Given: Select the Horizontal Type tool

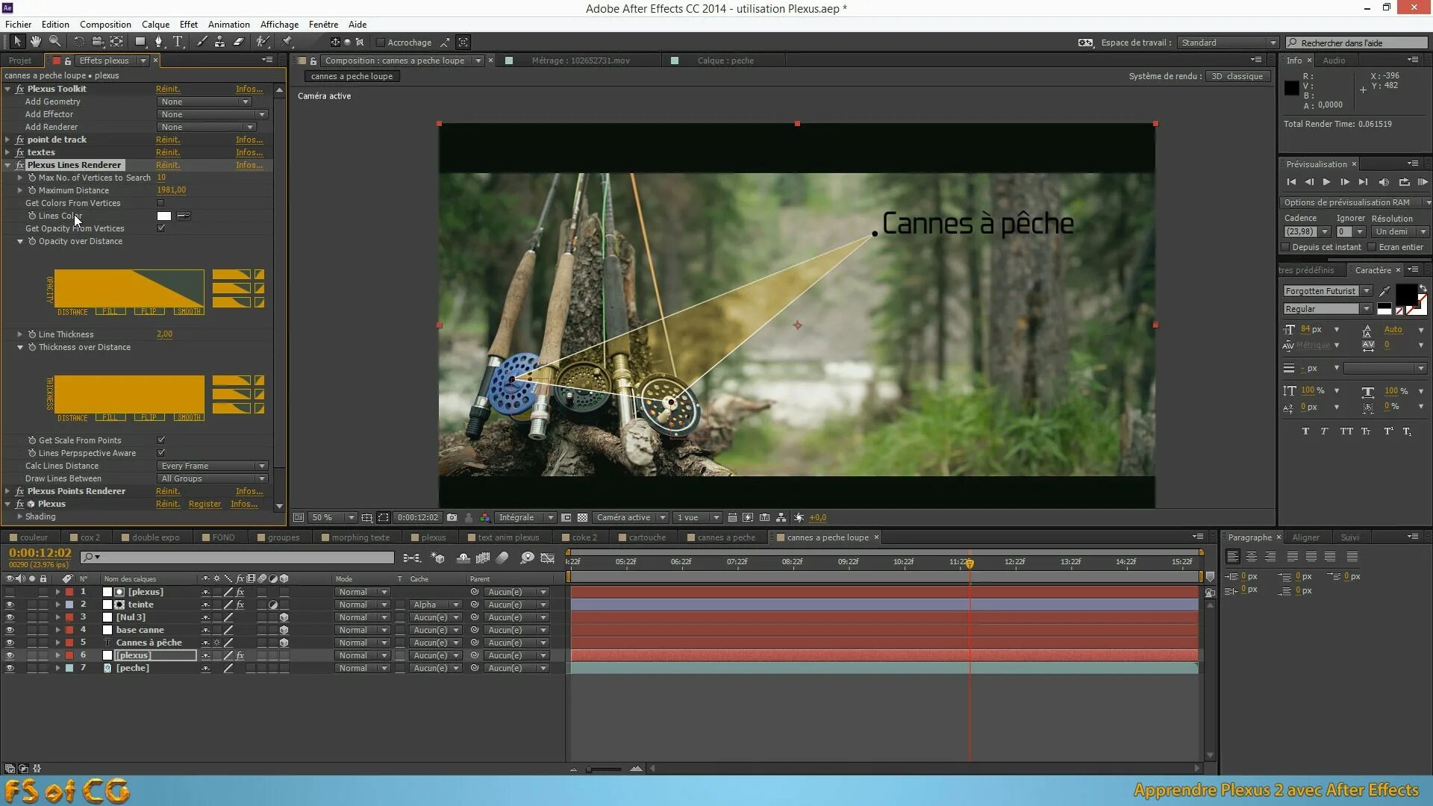Looking at the screenshot, I should [x=178, y=42].
